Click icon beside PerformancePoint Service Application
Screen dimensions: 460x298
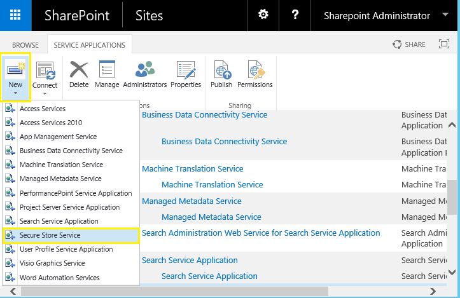[x=10, y=193]
